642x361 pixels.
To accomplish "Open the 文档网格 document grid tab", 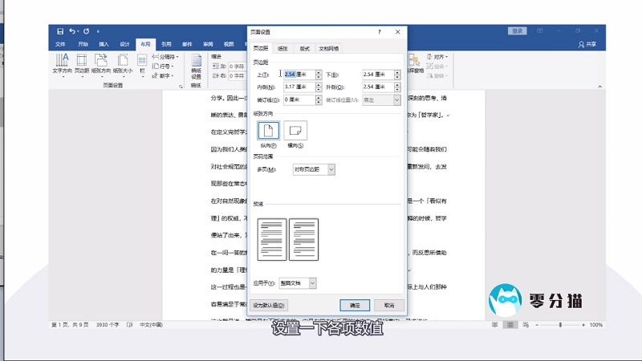I will click(329, 48).
